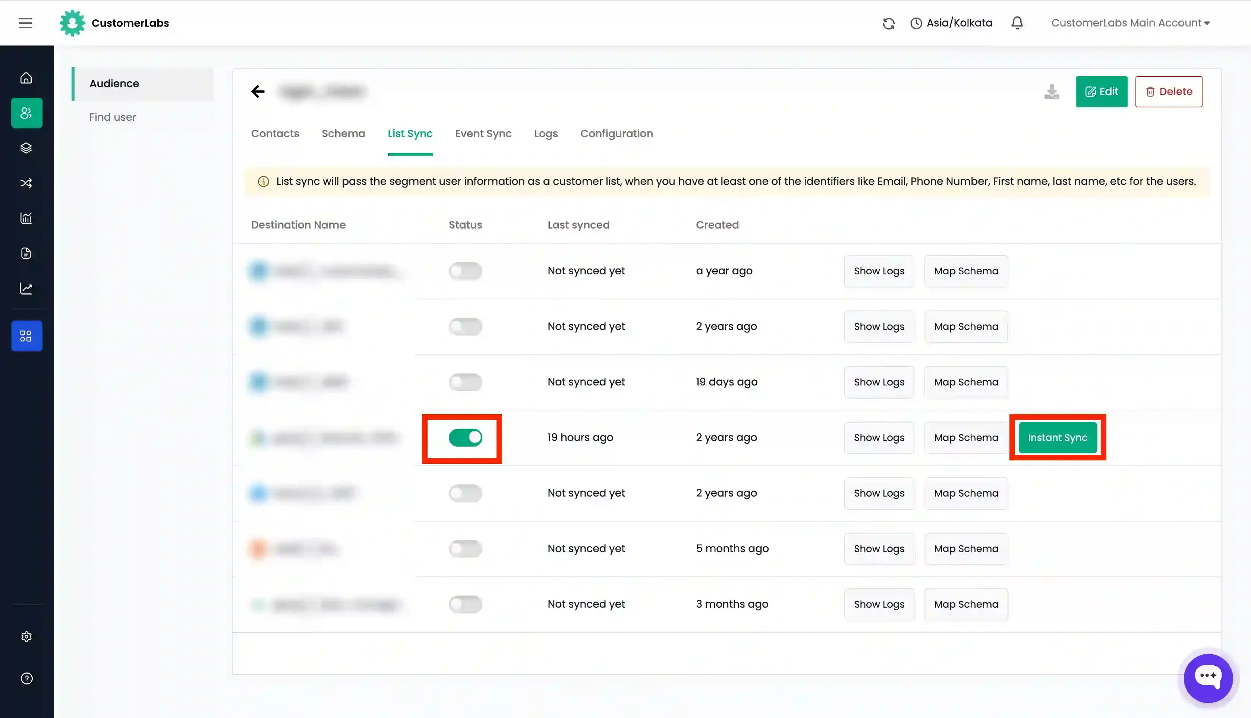Click the Delete button
The height and width of the screenshot is (718, 1251).
(1168, 91)
